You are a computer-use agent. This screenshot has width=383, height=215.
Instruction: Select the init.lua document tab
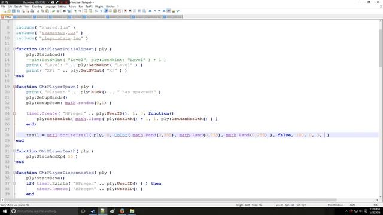(x=7, y=17)
